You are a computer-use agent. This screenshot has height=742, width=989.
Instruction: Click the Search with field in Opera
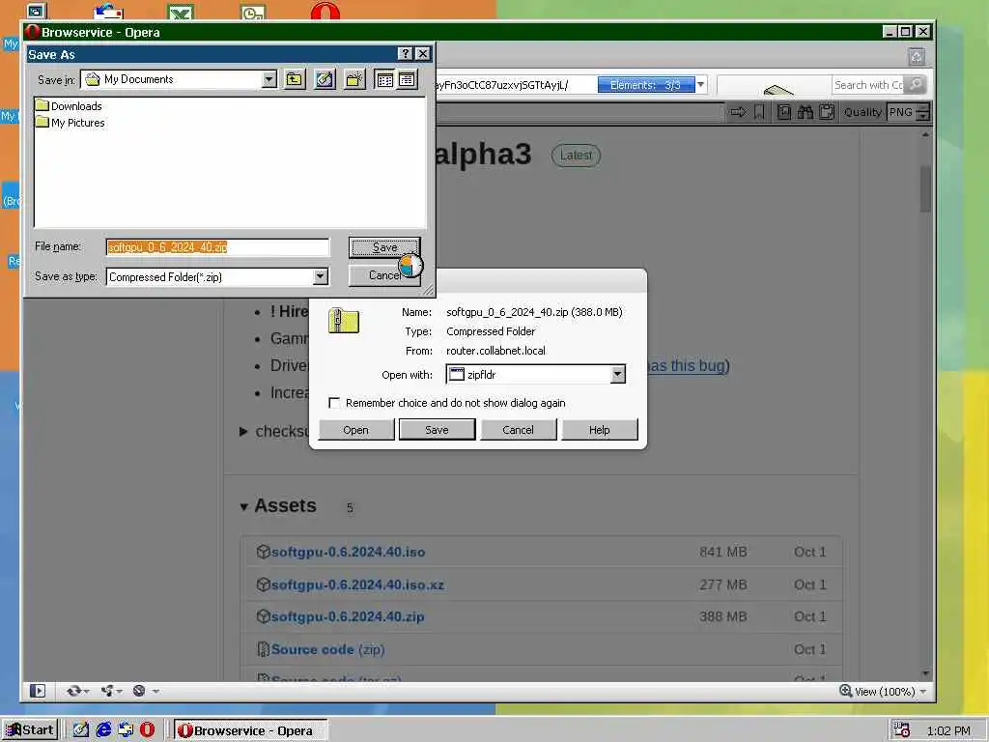pyautogui.click(x=868, y=85)
